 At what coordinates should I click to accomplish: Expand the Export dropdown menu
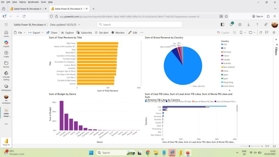point(36,32)
